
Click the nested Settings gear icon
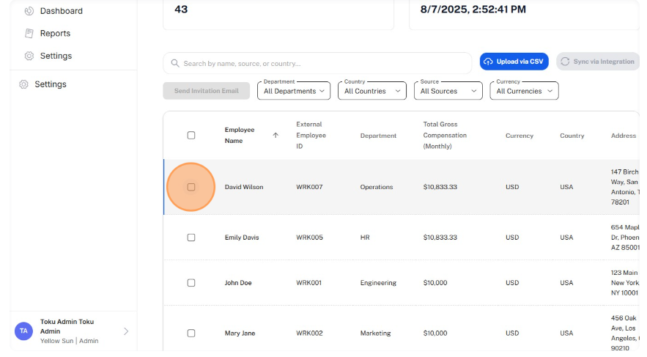[x=29, y=56]
